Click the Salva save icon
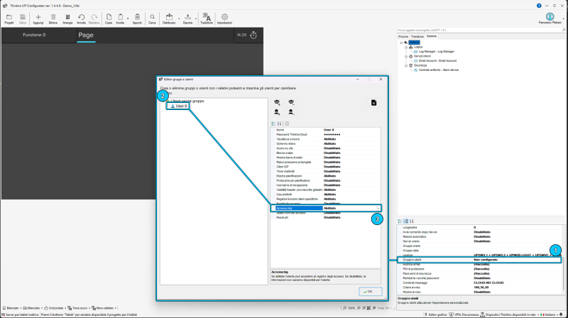 coord(23,17)
